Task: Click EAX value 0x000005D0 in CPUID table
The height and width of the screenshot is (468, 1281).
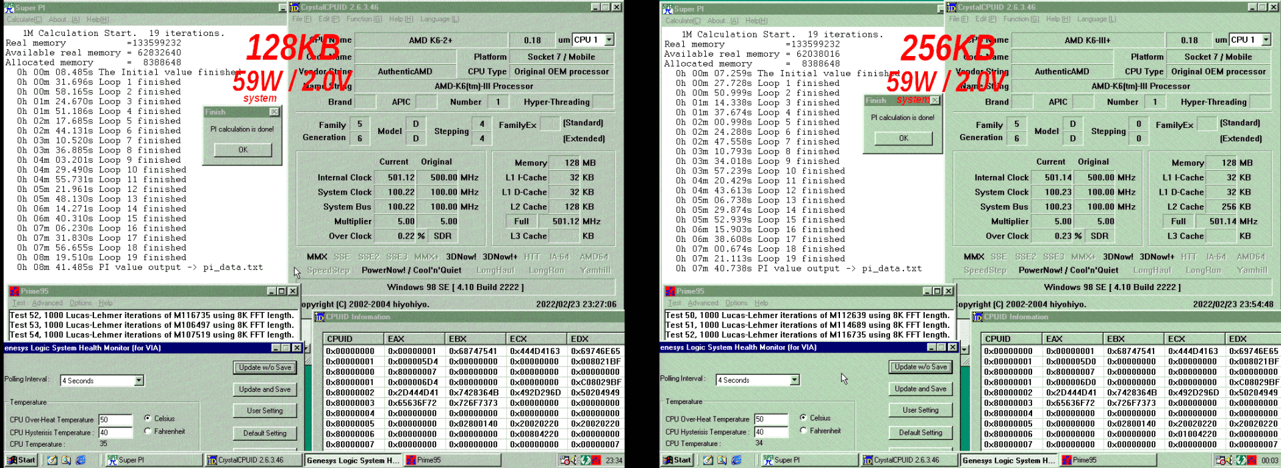Action: [1071, 361]
